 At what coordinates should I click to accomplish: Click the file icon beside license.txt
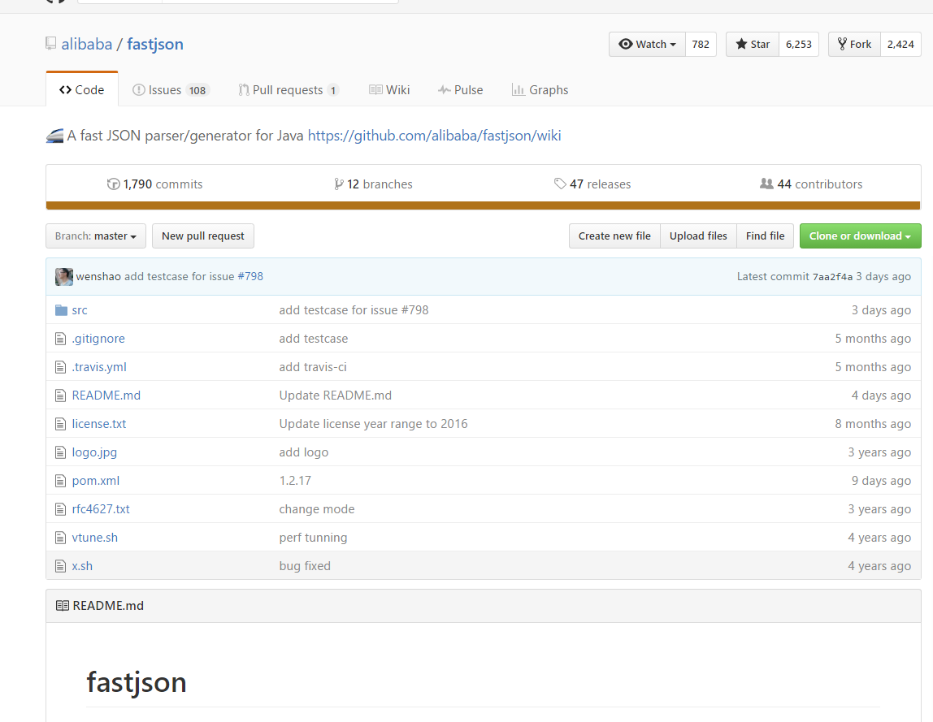(60, 424)
